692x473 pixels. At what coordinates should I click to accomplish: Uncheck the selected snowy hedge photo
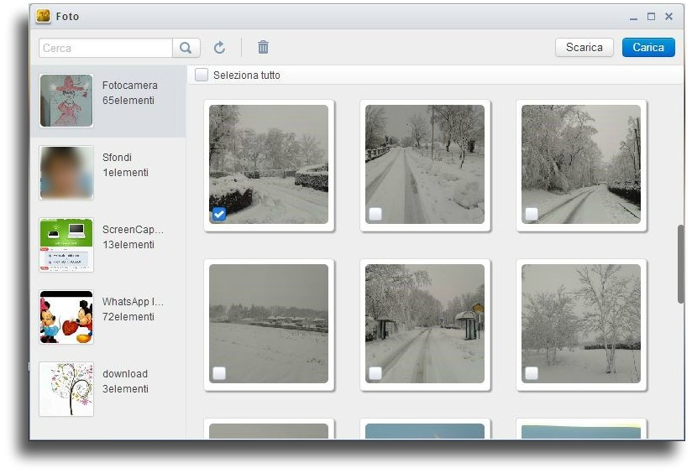tap(219, 214)
